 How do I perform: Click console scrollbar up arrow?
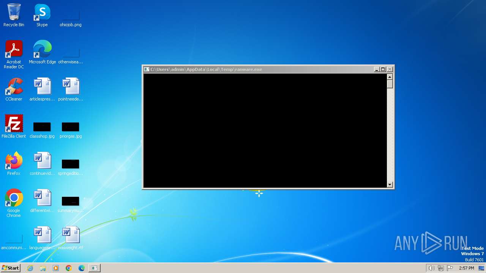click(x=390, y=77)
